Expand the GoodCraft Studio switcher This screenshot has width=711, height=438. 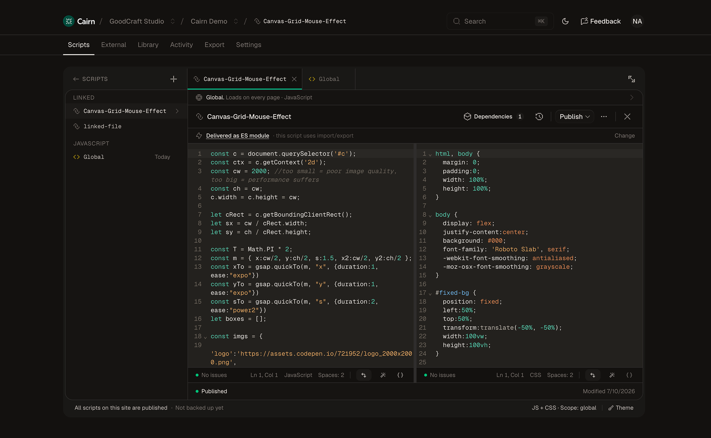pos(173,21)
